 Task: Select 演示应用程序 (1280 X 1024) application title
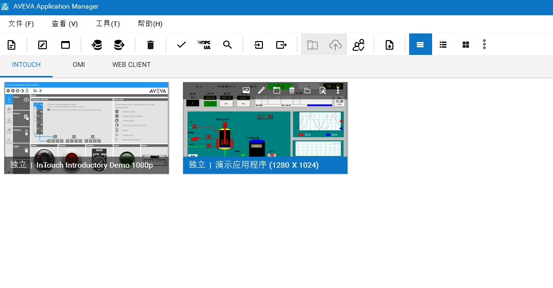click(267, 165)
